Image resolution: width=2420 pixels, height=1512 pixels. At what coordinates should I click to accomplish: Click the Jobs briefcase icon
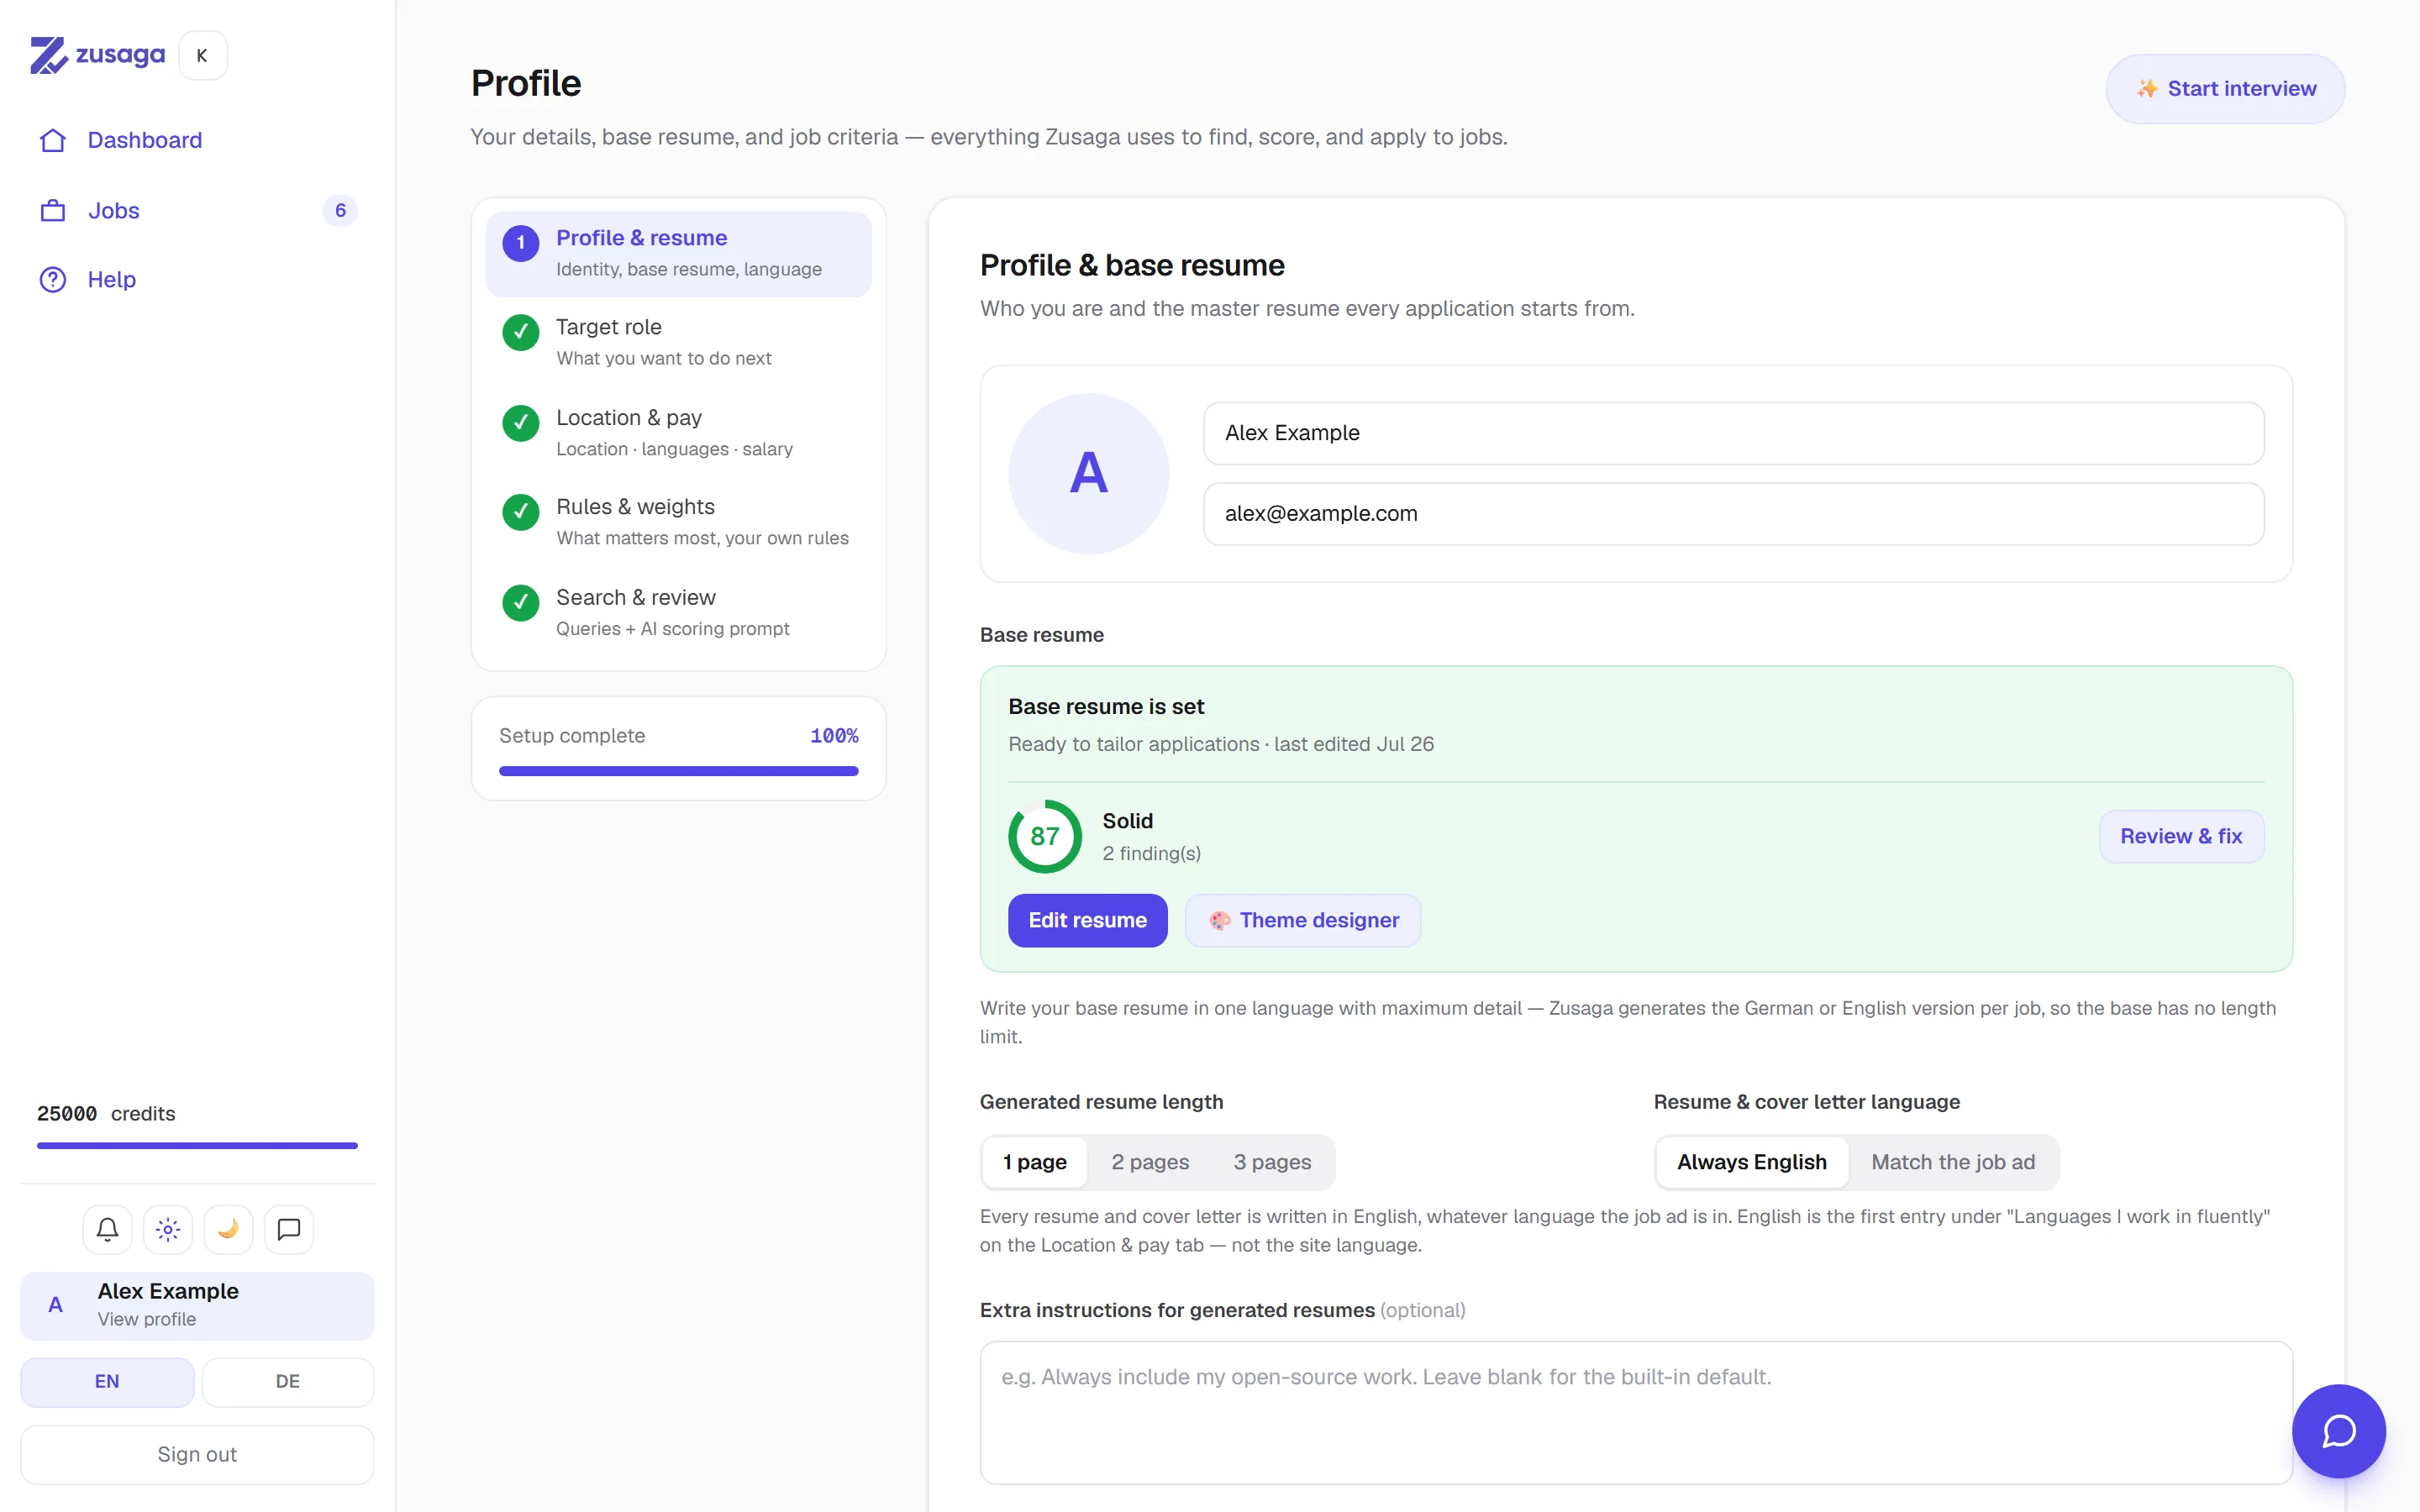pyautogui.click(x=53, y=210)
